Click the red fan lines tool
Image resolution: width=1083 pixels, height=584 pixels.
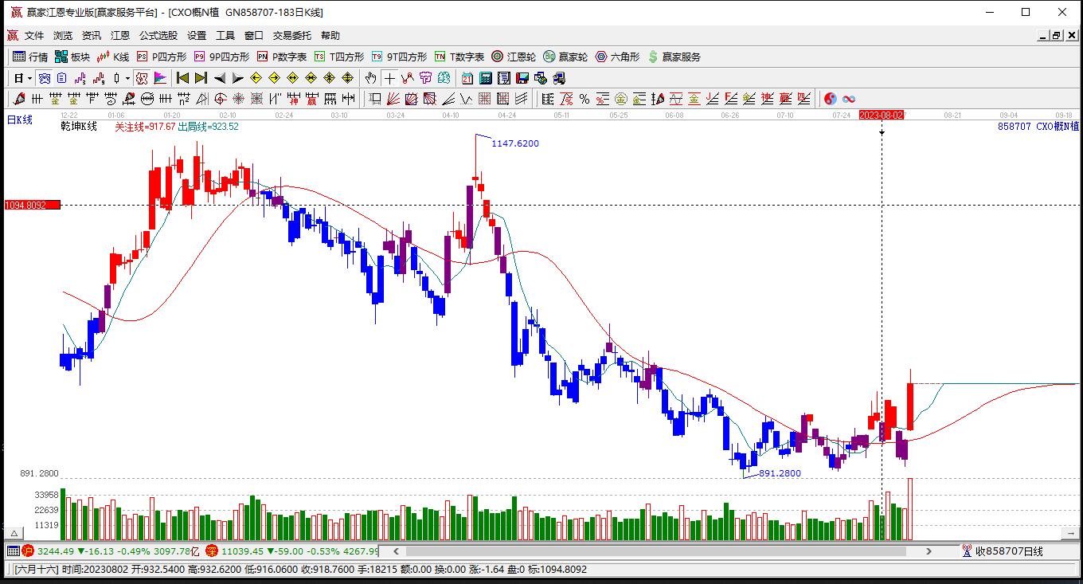click(x=393, y=99)
